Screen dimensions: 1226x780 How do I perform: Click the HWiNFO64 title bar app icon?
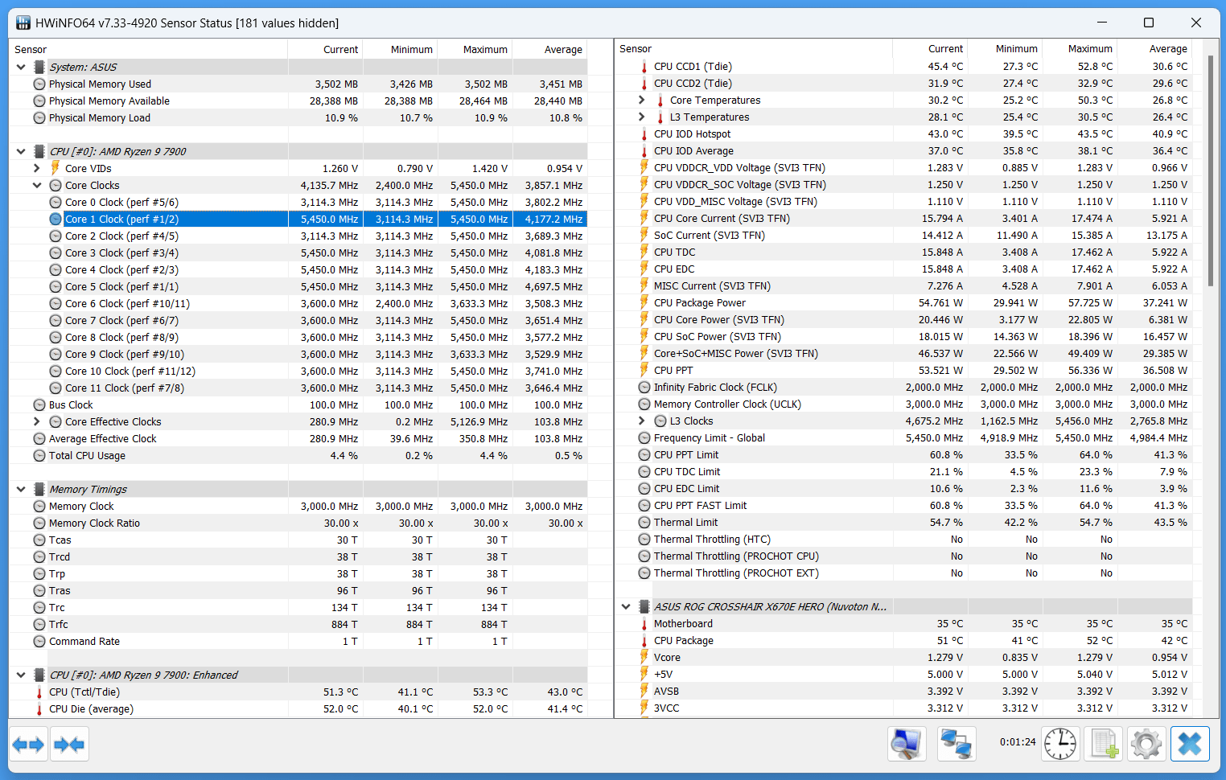point(23,23)
